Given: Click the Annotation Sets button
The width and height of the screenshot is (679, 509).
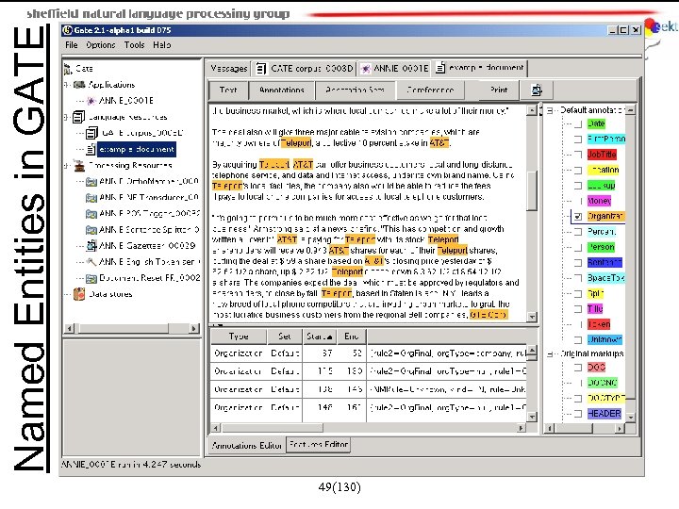Looking at the screenshot, I should click(355, 90).
